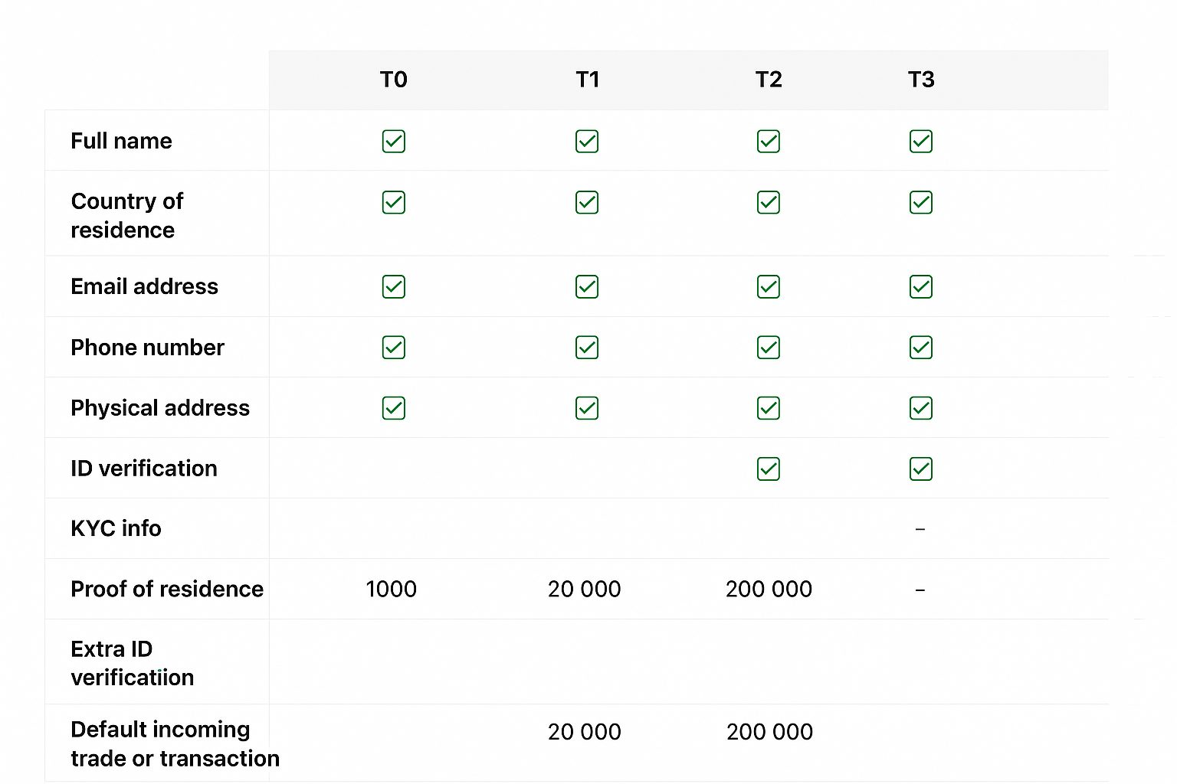Click the 1000 value in Proof of residence
Image resolution: width=1177 pixels, height=784 pixels.
click(391, 589)
